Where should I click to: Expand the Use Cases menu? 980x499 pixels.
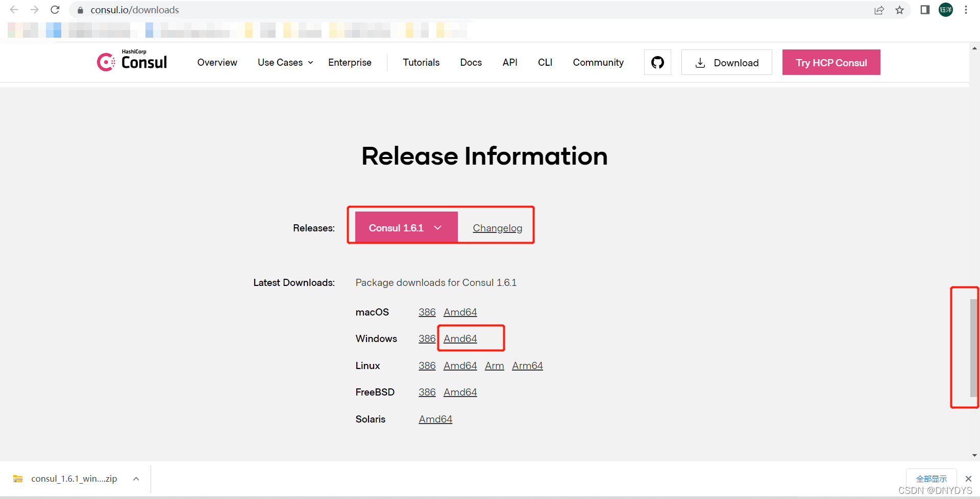tap(285, 62)
